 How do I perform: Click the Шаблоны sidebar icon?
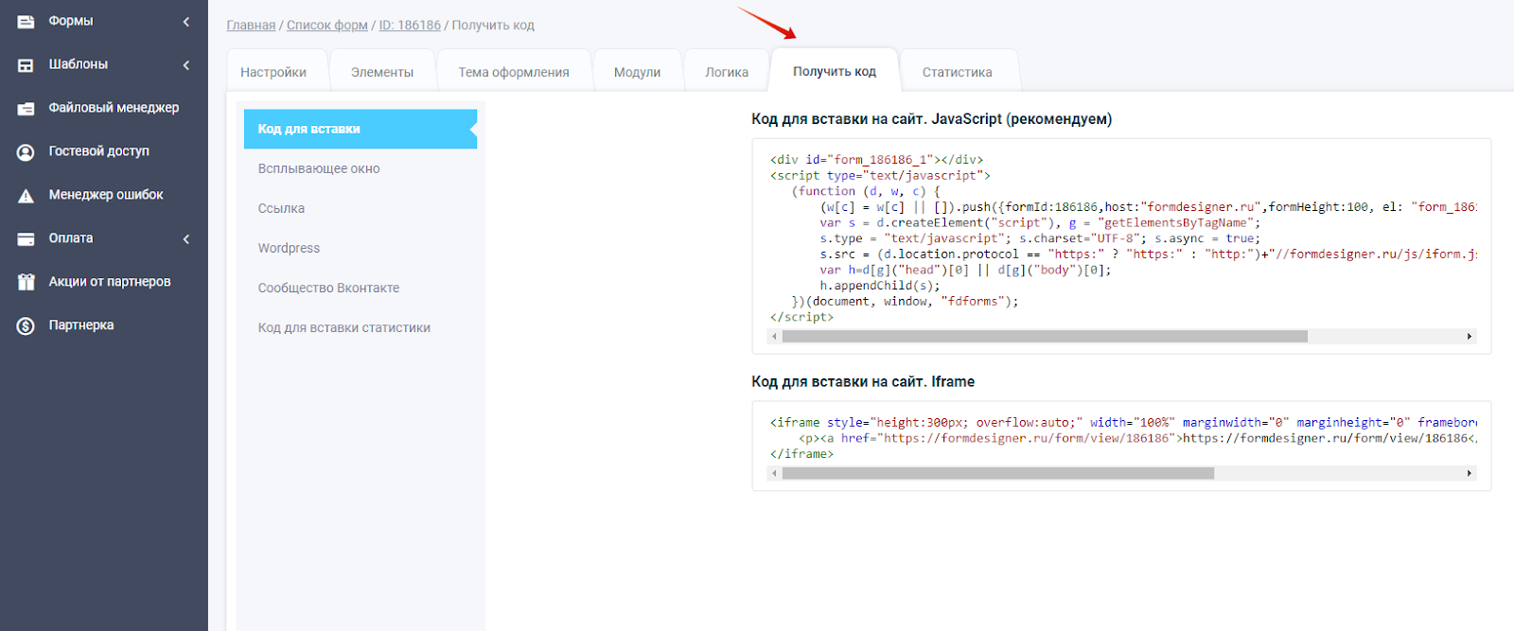point(26,64)
